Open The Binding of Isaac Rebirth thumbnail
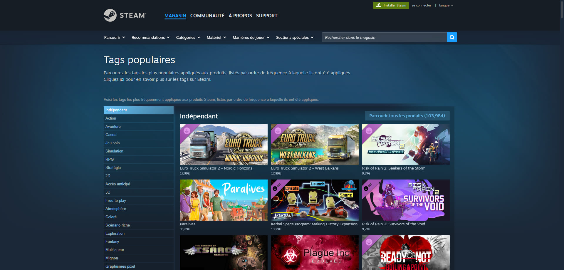The image size is (564, 270). point(224,253)
